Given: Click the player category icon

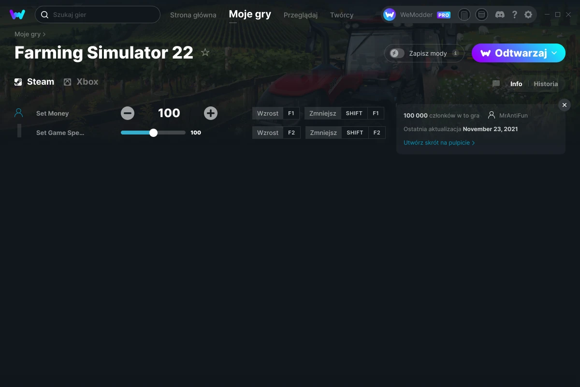Looking at the screenshot, I should tap(19, 113).
